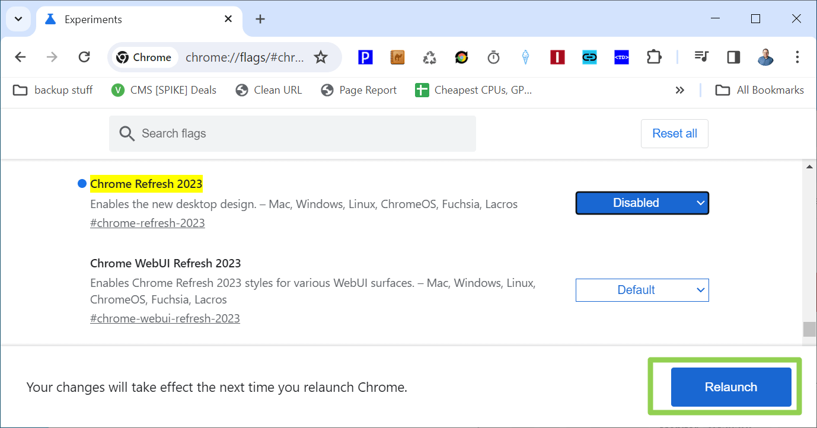Open a new tab with plus button
Screen dimensions: 817x428
[x=260, y=19]
